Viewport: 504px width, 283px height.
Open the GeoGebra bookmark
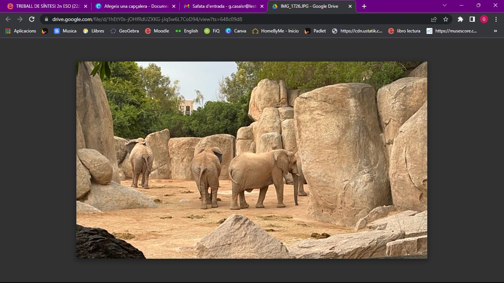[x=125, y=31]
